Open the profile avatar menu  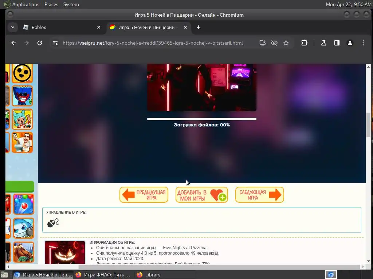coord(350,43)
